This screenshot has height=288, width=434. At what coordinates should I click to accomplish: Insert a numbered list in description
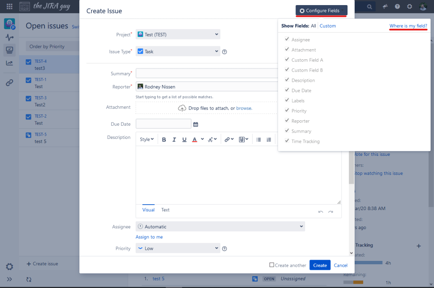pos(269,140)
